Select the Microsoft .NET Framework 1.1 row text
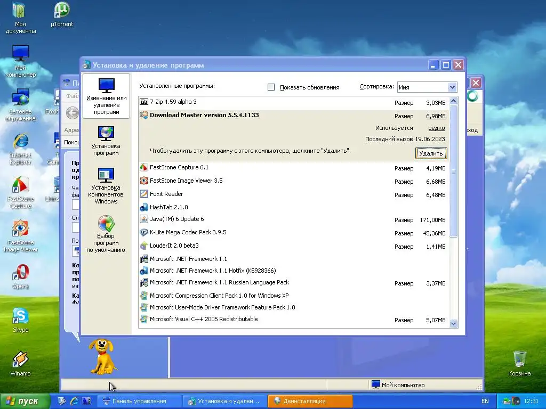 coord(188,259)
